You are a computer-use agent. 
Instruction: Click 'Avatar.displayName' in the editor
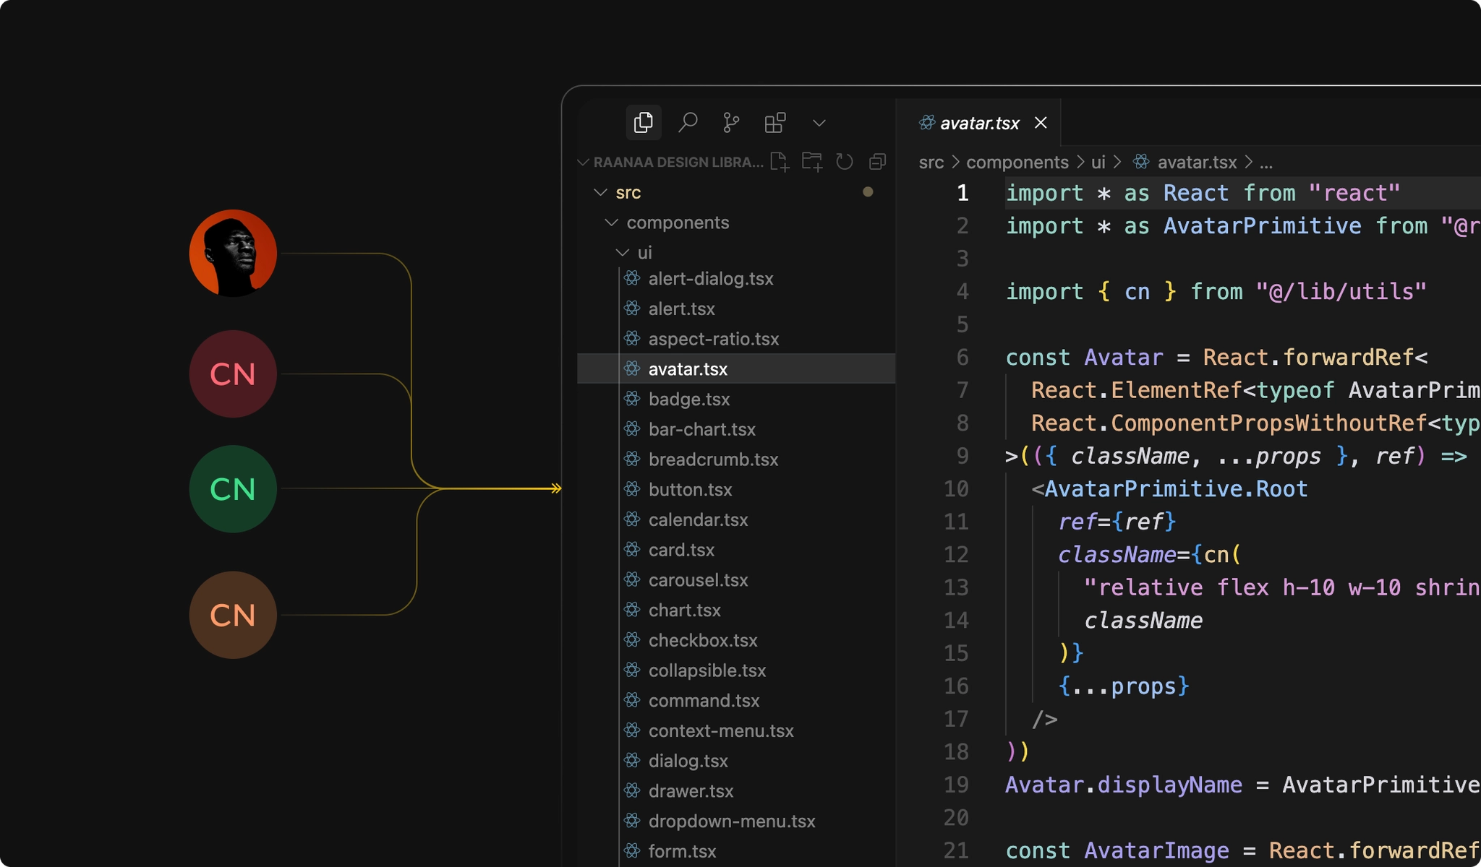[1124, 785]
